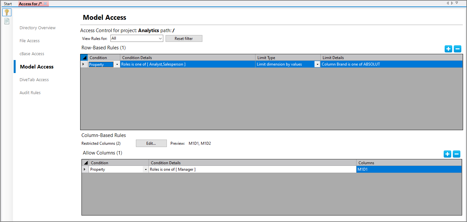
Task: Select the M1D1 Columns cell
Action: [x=409, y=169]
